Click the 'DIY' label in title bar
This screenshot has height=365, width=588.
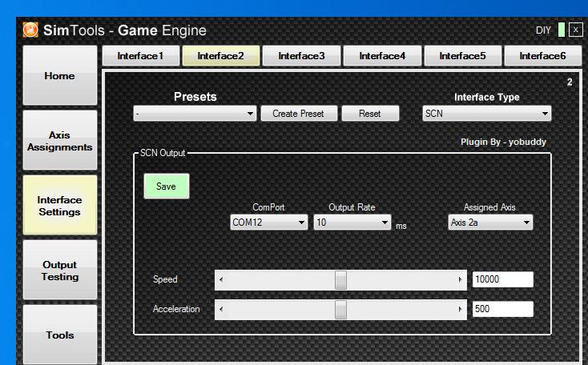[543, 30]
